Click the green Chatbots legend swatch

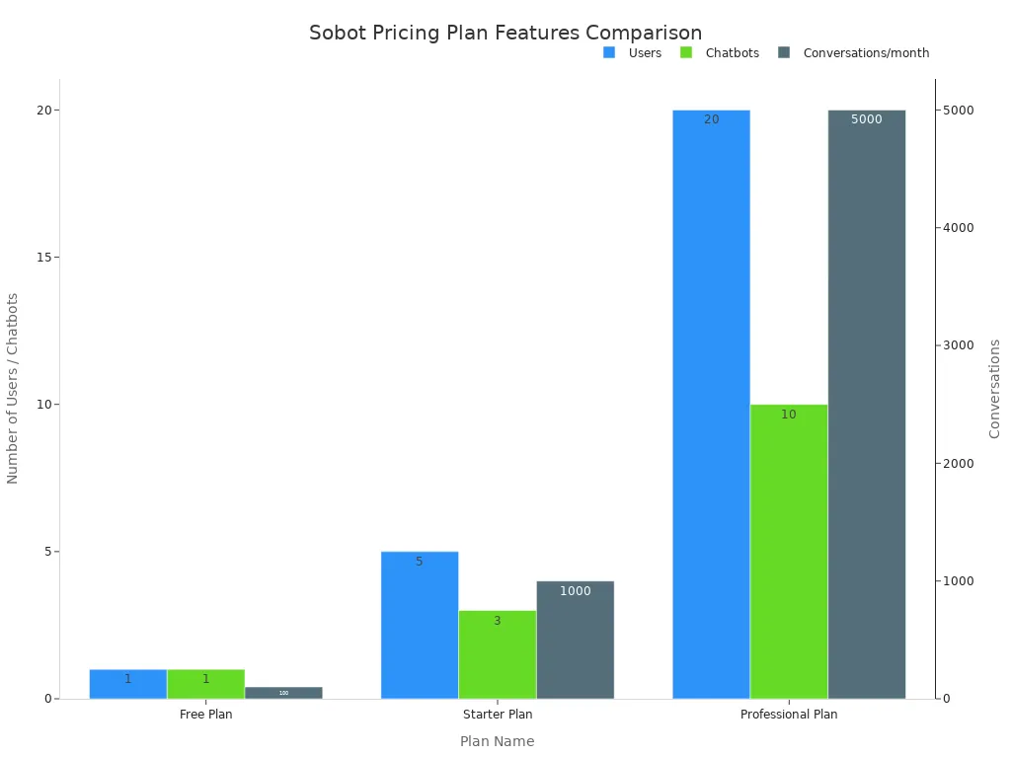[x=686, y=52]
